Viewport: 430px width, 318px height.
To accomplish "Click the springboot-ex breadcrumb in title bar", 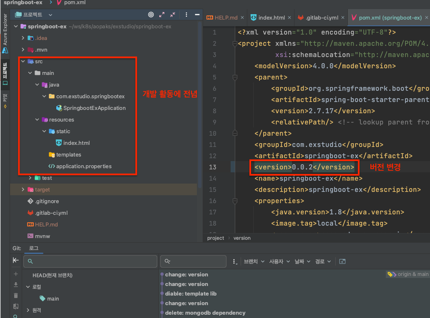I will [x=23, y=2].
